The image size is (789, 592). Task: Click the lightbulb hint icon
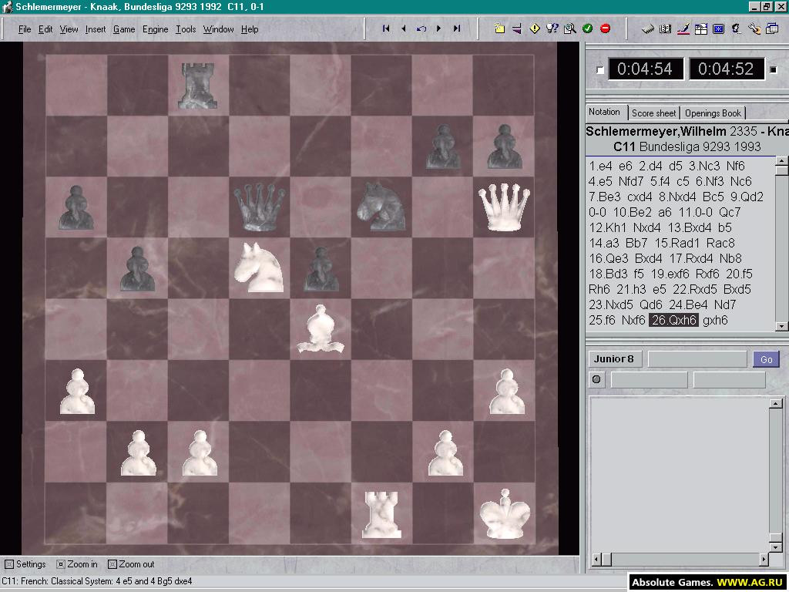552,29
